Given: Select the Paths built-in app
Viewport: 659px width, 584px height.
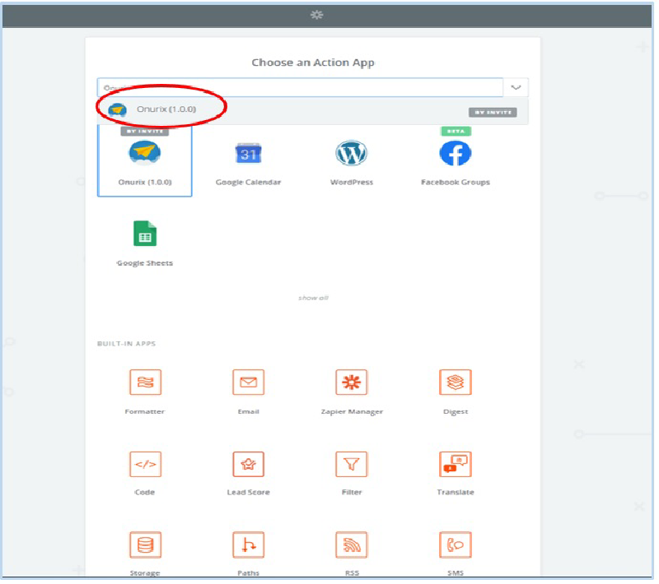Looking at the screenshot, I should [x=249, y=554].
